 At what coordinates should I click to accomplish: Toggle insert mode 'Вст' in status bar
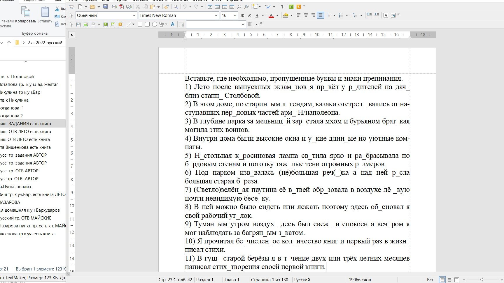click(x=430, y=280)
